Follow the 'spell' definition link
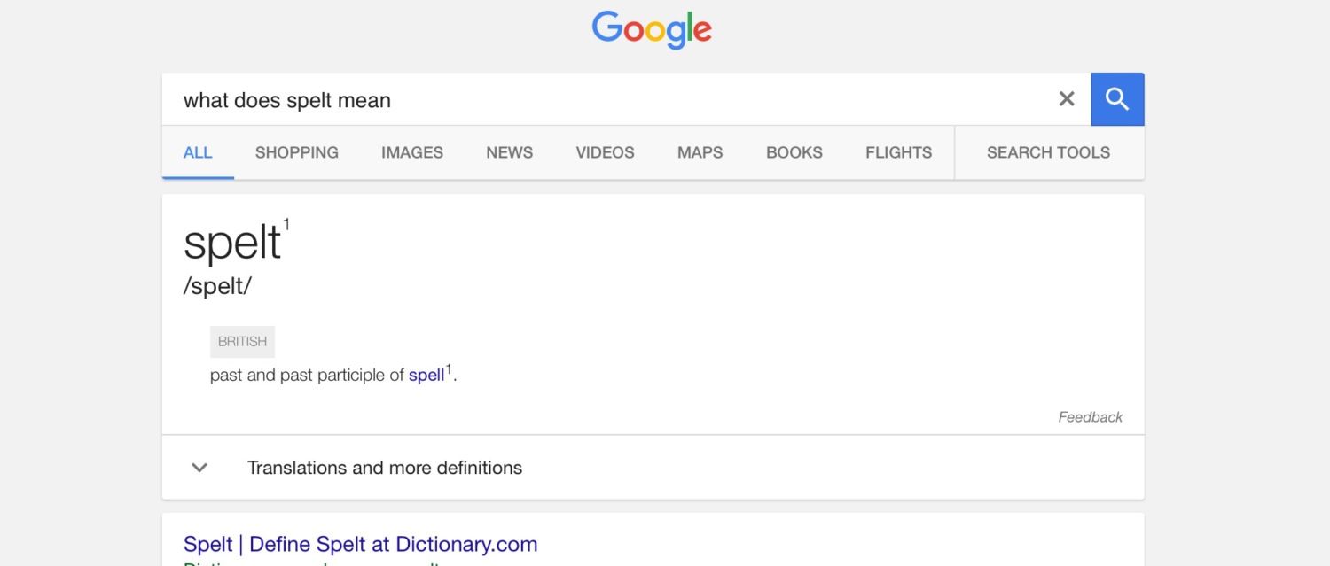1330x566 pixels. point(426,376)
